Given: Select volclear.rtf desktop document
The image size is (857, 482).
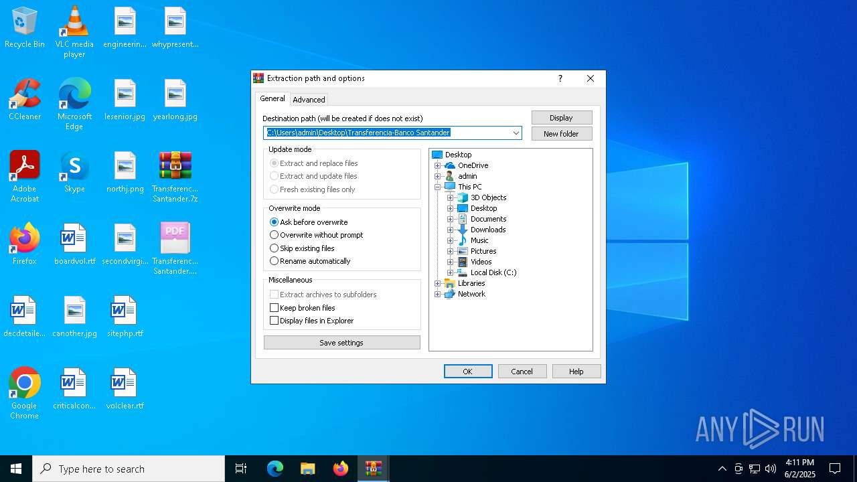Looking at the screenshot, I should (125, 390).
